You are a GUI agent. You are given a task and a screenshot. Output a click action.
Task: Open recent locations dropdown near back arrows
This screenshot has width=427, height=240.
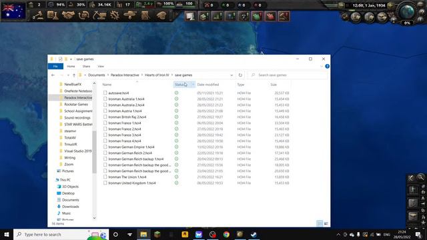(x=68, y=75)
